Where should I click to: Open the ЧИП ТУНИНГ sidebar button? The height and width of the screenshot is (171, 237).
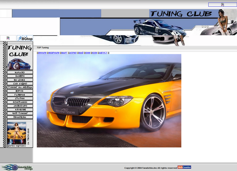[20, 114]
